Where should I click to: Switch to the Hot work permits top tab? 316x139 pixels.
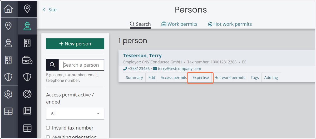[230, 24]
